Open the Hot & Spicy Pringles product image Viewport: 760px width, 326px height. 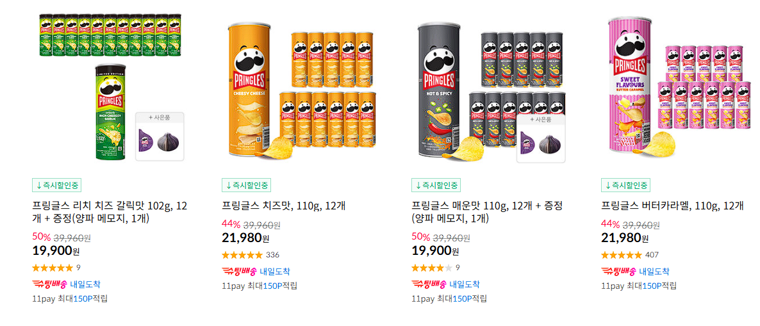[490, 90]
